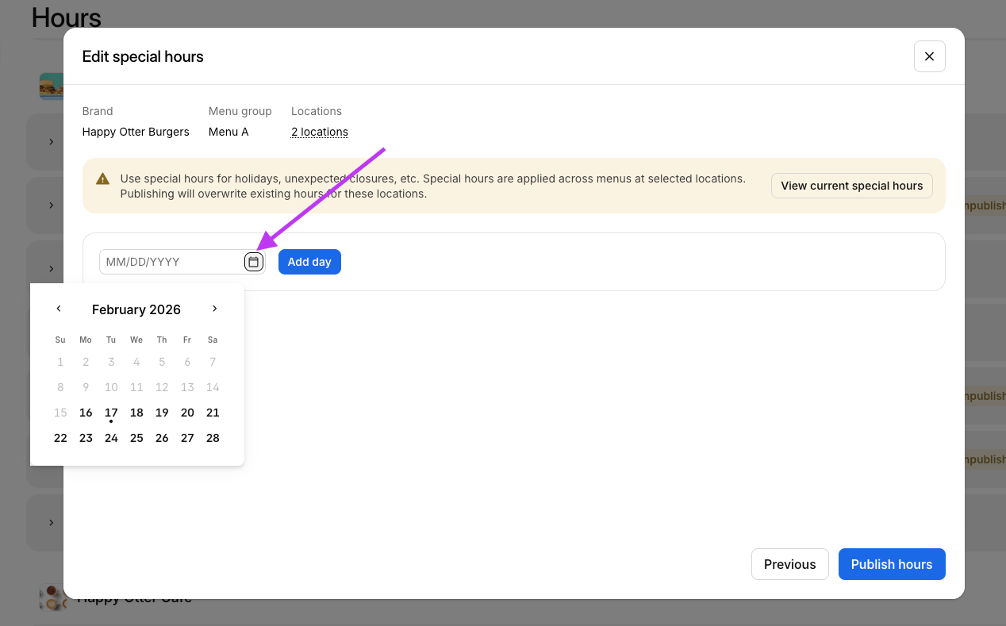Go to previous month in calendar
This screenshot has height=626, width=1006.
coord(59,309)
